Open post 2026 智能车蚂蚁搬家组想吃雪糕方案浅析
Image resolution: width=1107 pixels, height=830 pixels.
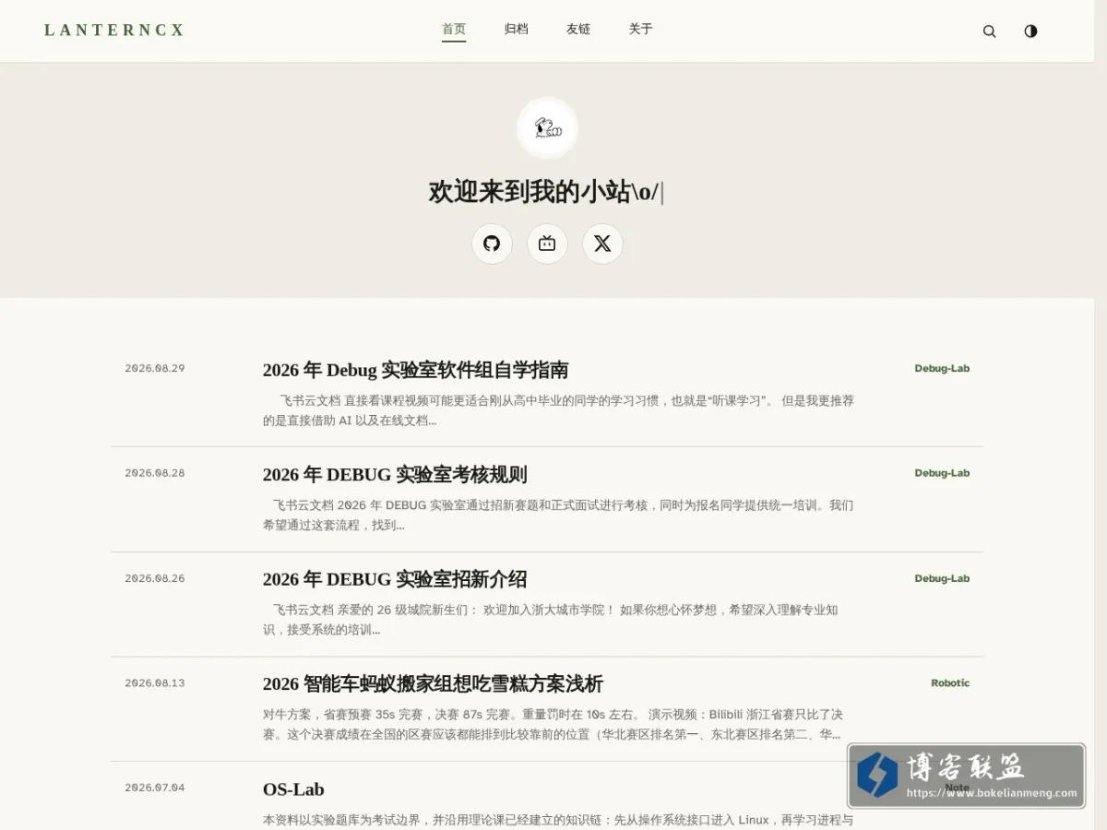click(433, 684)
